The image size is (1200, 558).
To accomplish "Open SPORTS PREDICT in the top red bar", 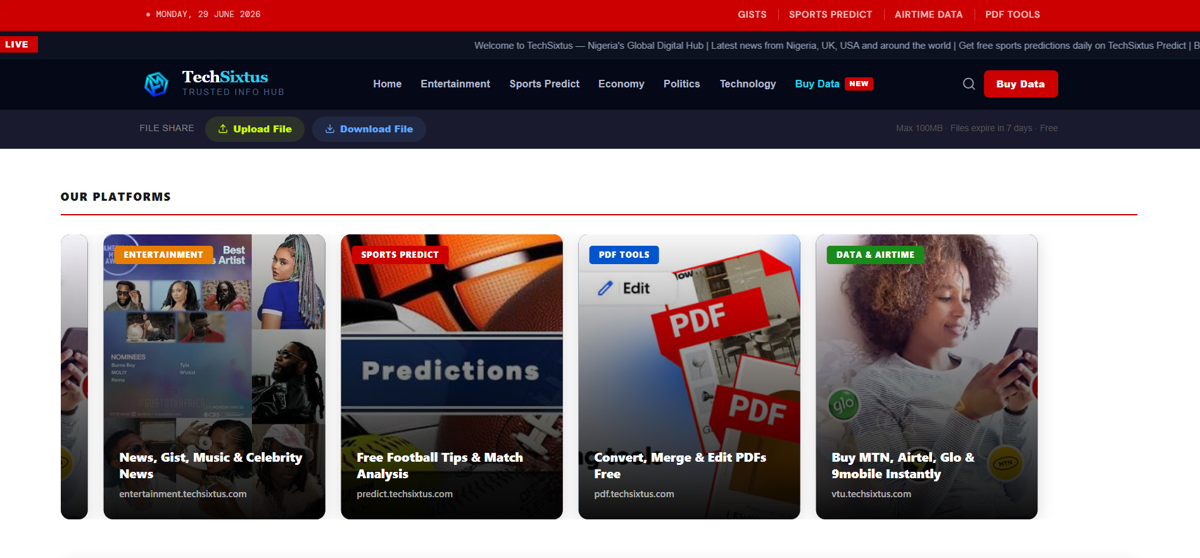I will click(830, 15).
